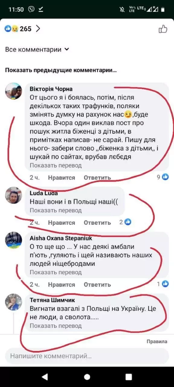Open Тетяна Шимчик's profile name
This screenshot has height=387, width=174.
coord(52,300)
